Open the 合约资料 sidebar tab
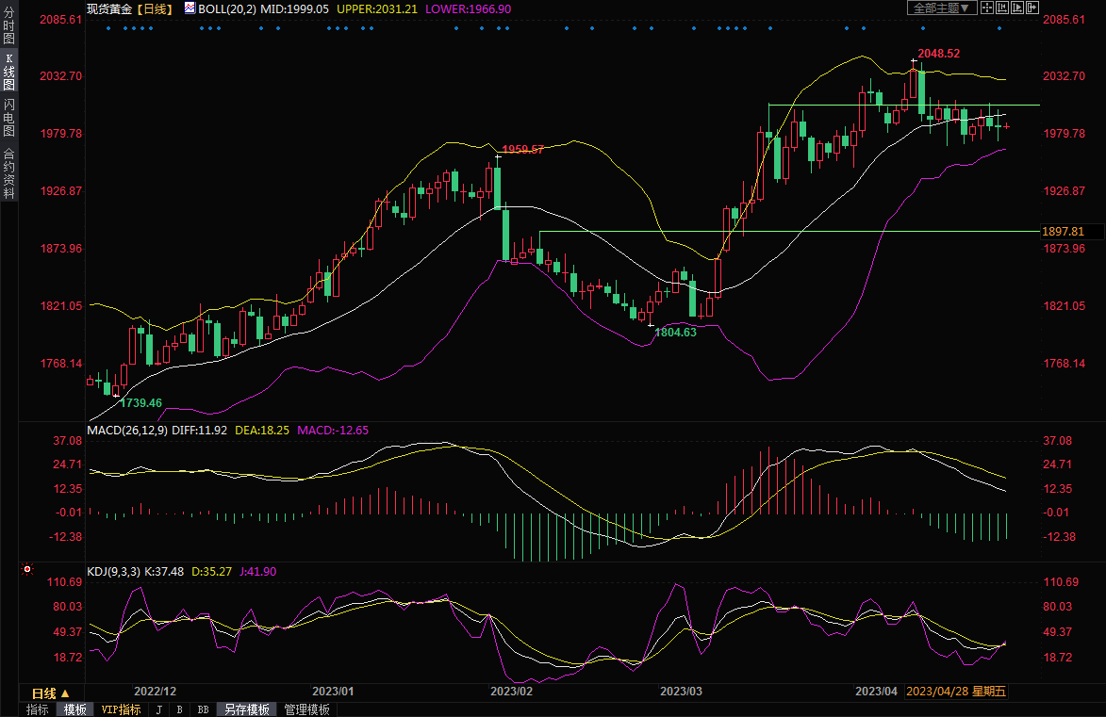Image resolution: width=1106 pixels, height=717 pixels. pos(8,172)
